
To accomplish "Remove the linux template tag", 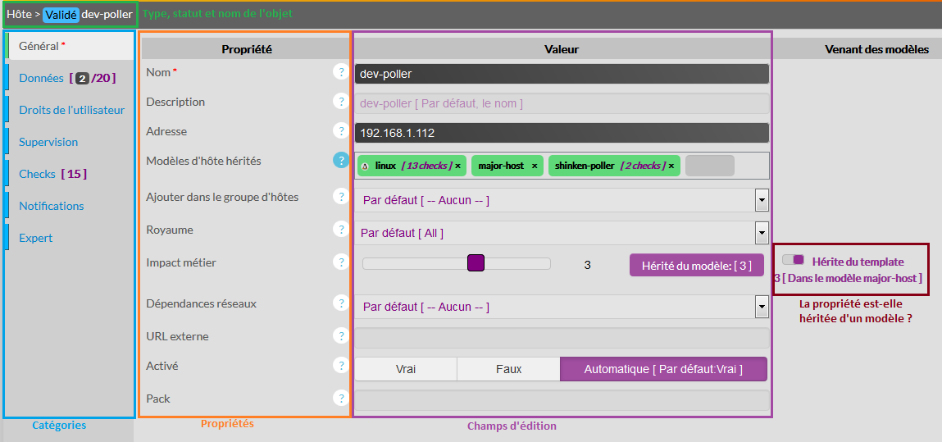I will pos(457,166).
